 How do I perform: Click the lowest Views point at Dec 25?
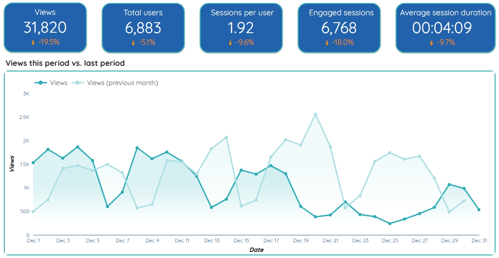[x=390, y=224]
